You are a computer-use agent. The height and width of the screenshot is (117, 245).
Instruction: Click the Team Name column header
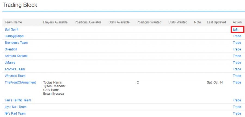(x=13, y=22)
